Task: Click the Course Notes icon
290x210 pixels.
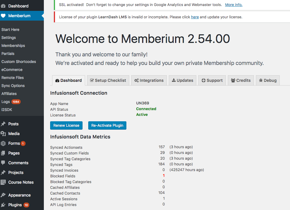Action: 3,182
